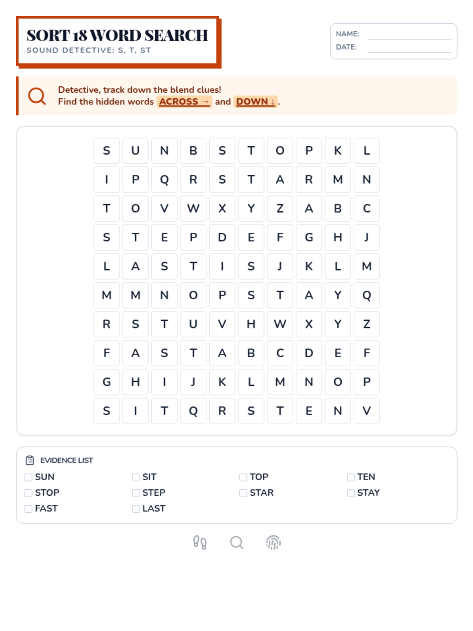Check the LAST word checkbox

tap(136, 509)
